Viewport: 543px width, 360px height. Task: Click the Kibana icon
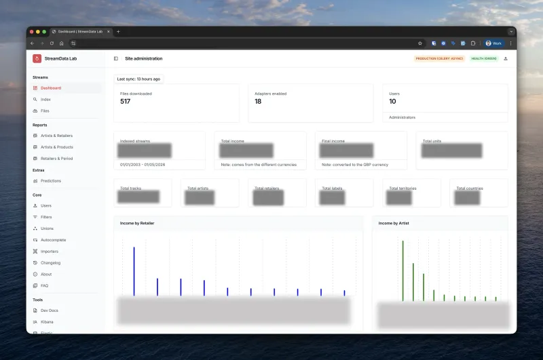coord(35,321)
